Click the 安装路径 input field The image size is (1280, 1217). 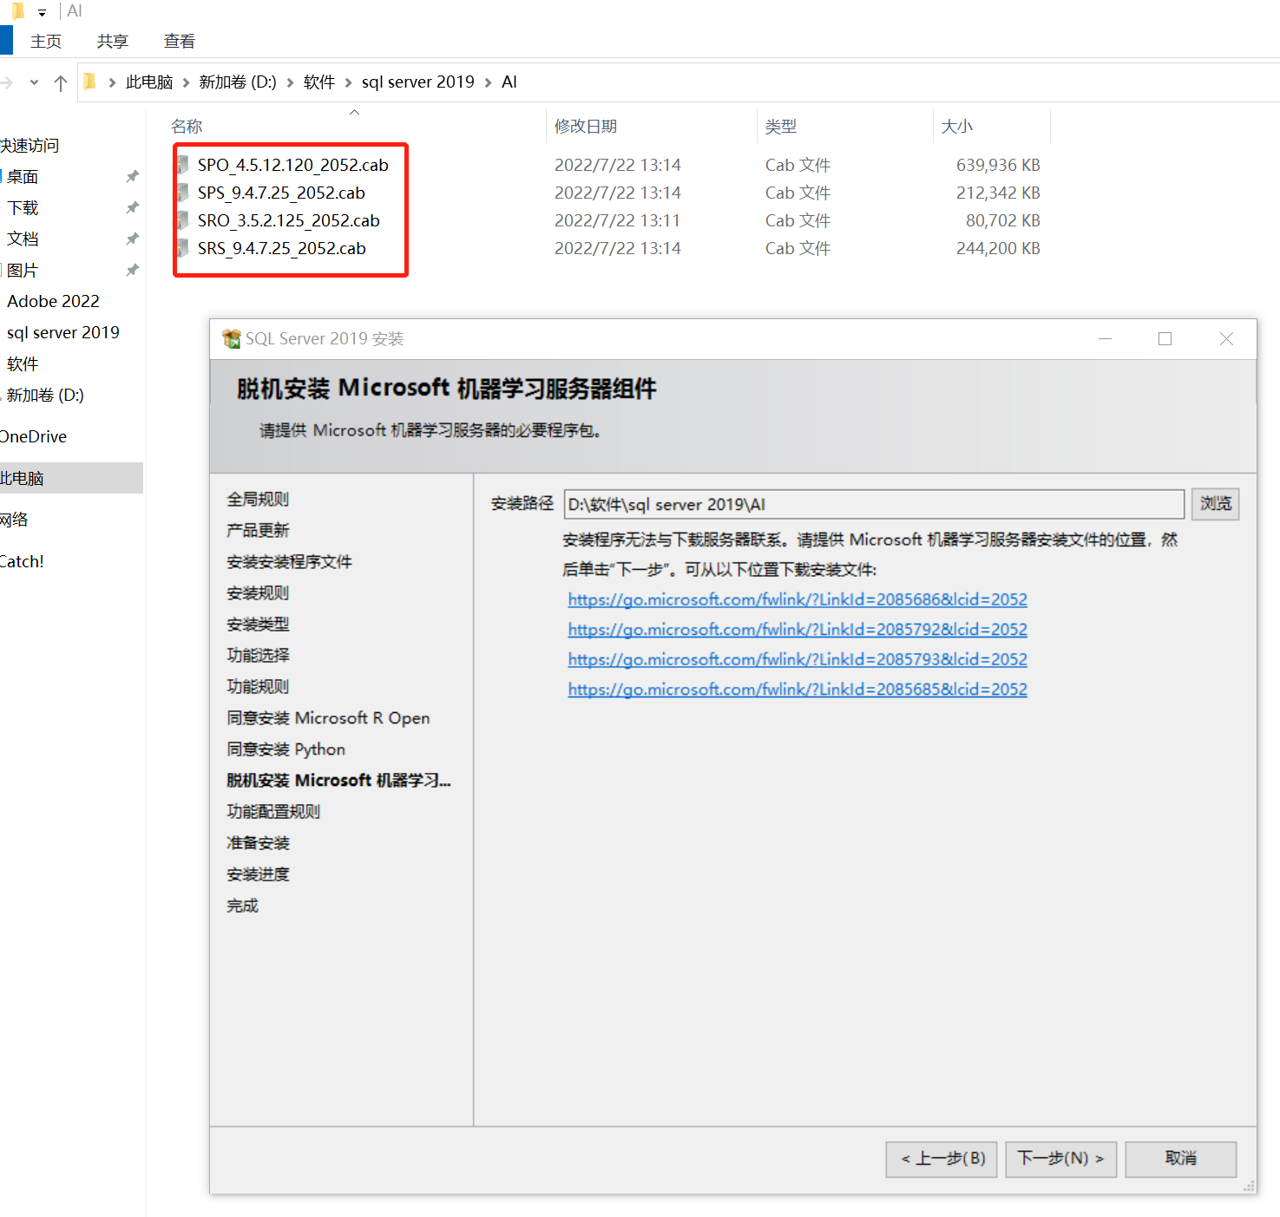(x=874, y=504)
